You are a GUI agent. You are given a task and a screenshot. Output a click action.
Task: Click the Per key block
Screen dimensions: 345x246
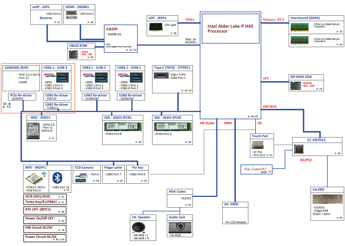137,174
